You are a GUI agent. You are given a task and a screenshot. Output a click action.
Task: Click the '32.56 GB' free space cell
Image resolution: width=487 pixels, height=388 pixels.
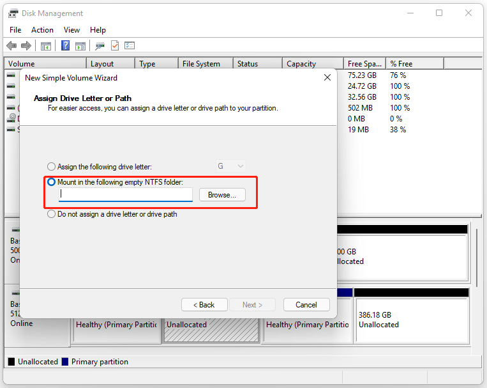[x=362, y=97]
